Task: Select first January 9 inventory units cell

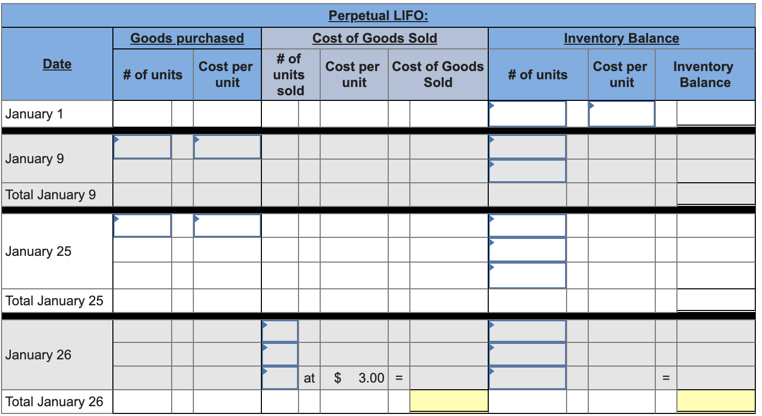Action: click(527, 147)
